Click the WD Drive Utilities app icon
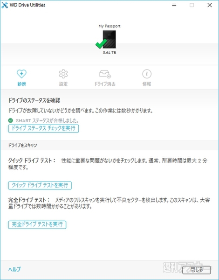 coord(5,5)
